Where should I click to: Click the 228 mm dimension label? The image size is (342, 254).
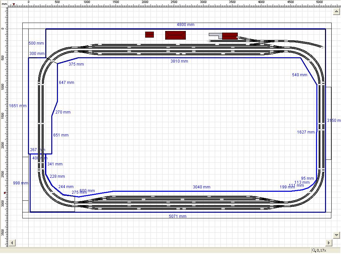(x=57, y=176)
